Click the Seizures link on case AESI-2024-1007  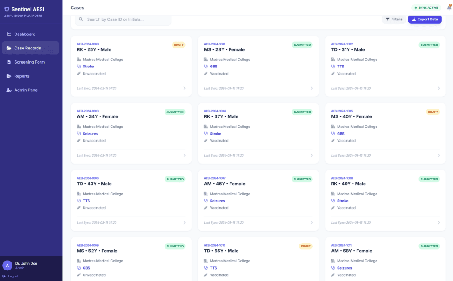217,201
